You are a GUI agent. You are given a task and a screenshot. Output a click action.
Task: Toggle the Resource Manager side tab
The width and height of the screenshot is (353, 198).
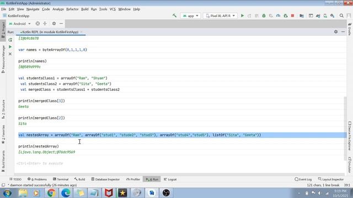pos(3,59)
